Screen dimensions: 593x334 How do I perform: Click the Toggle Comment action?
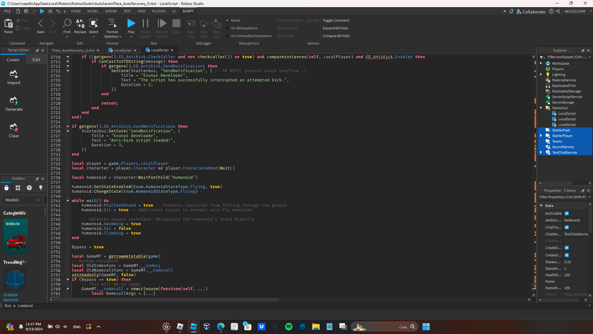point(336,20)
